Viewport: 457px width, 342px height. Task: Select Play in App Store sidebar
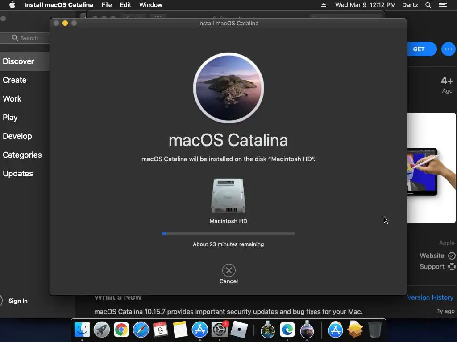pos(10,118)
